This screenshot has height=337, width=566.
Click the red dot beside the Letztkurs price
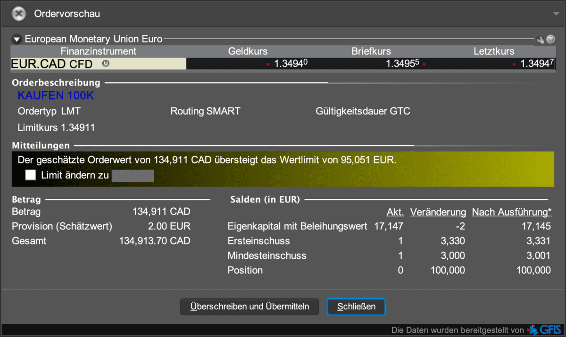[514, 63]
